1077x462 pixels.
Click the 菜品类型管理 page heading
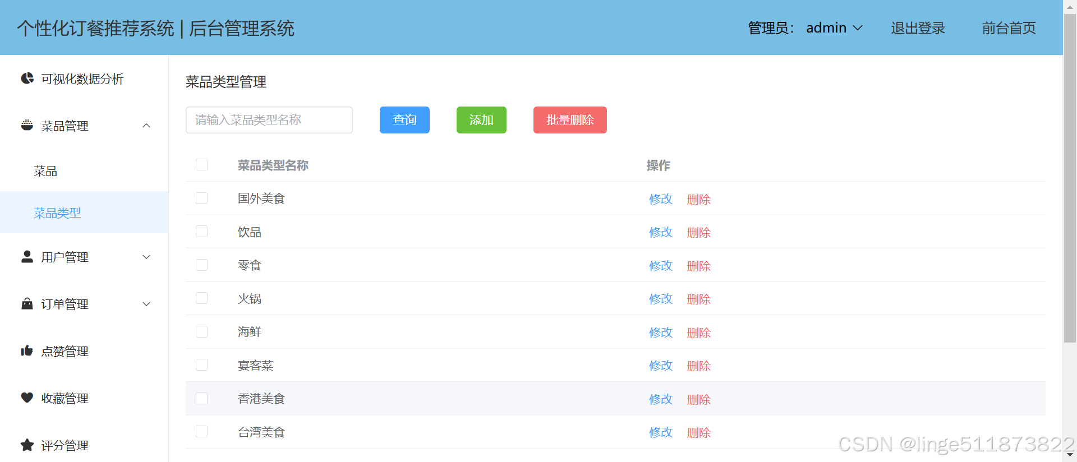226,82
